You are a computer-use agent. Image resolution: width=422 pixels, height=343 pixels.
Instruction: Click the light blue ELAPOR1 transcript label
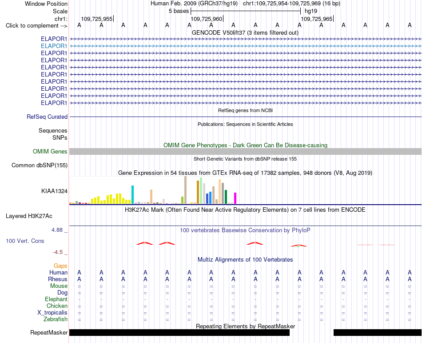coord(54,46)
